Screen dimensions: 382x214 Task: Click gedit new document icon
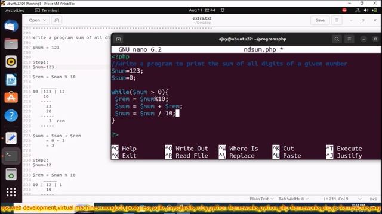coord(57,20)
